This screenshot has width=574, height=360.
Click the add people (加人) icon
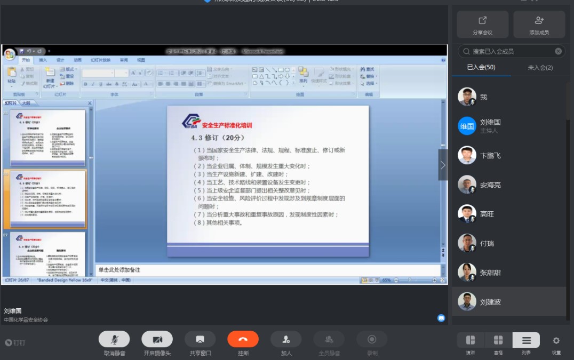[286, 339]
